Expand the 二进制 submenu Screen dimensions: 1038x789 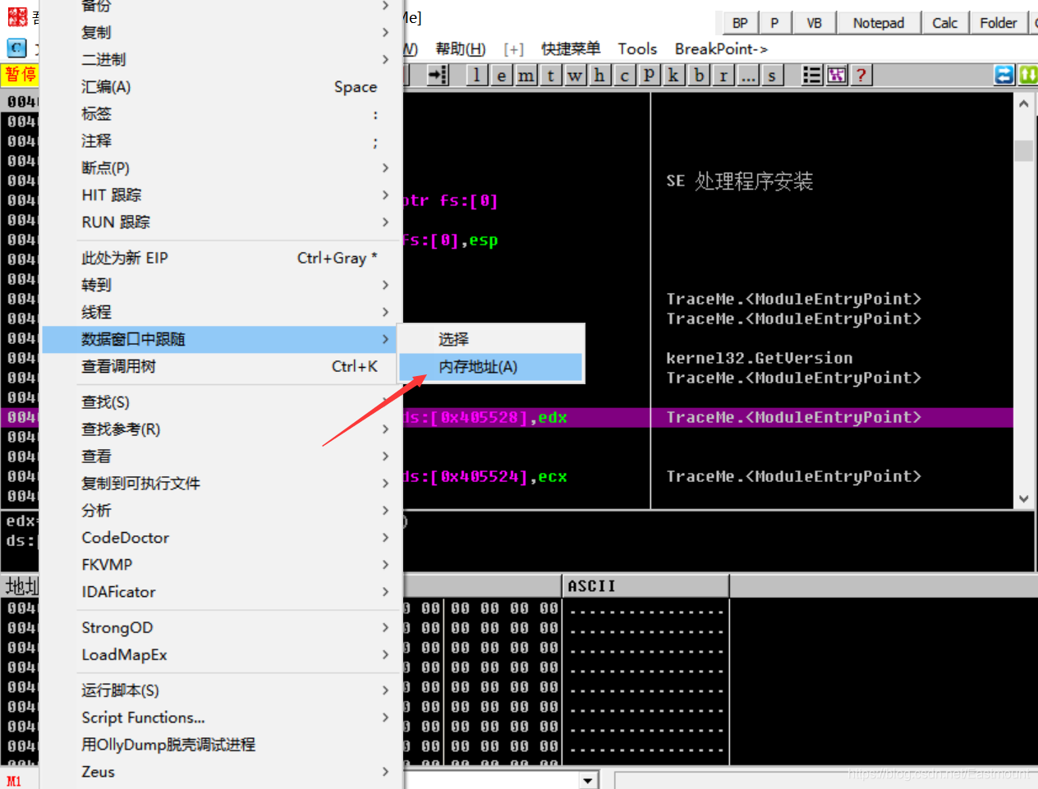click(222, 59)
